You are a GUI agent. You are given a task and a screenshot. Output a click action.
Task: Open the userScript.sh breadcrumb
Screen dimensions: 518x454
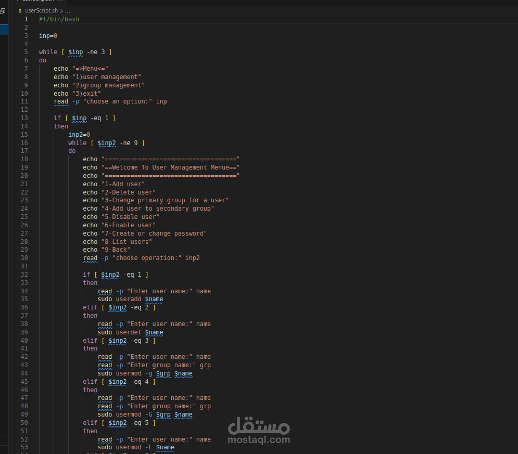[41, 10]
